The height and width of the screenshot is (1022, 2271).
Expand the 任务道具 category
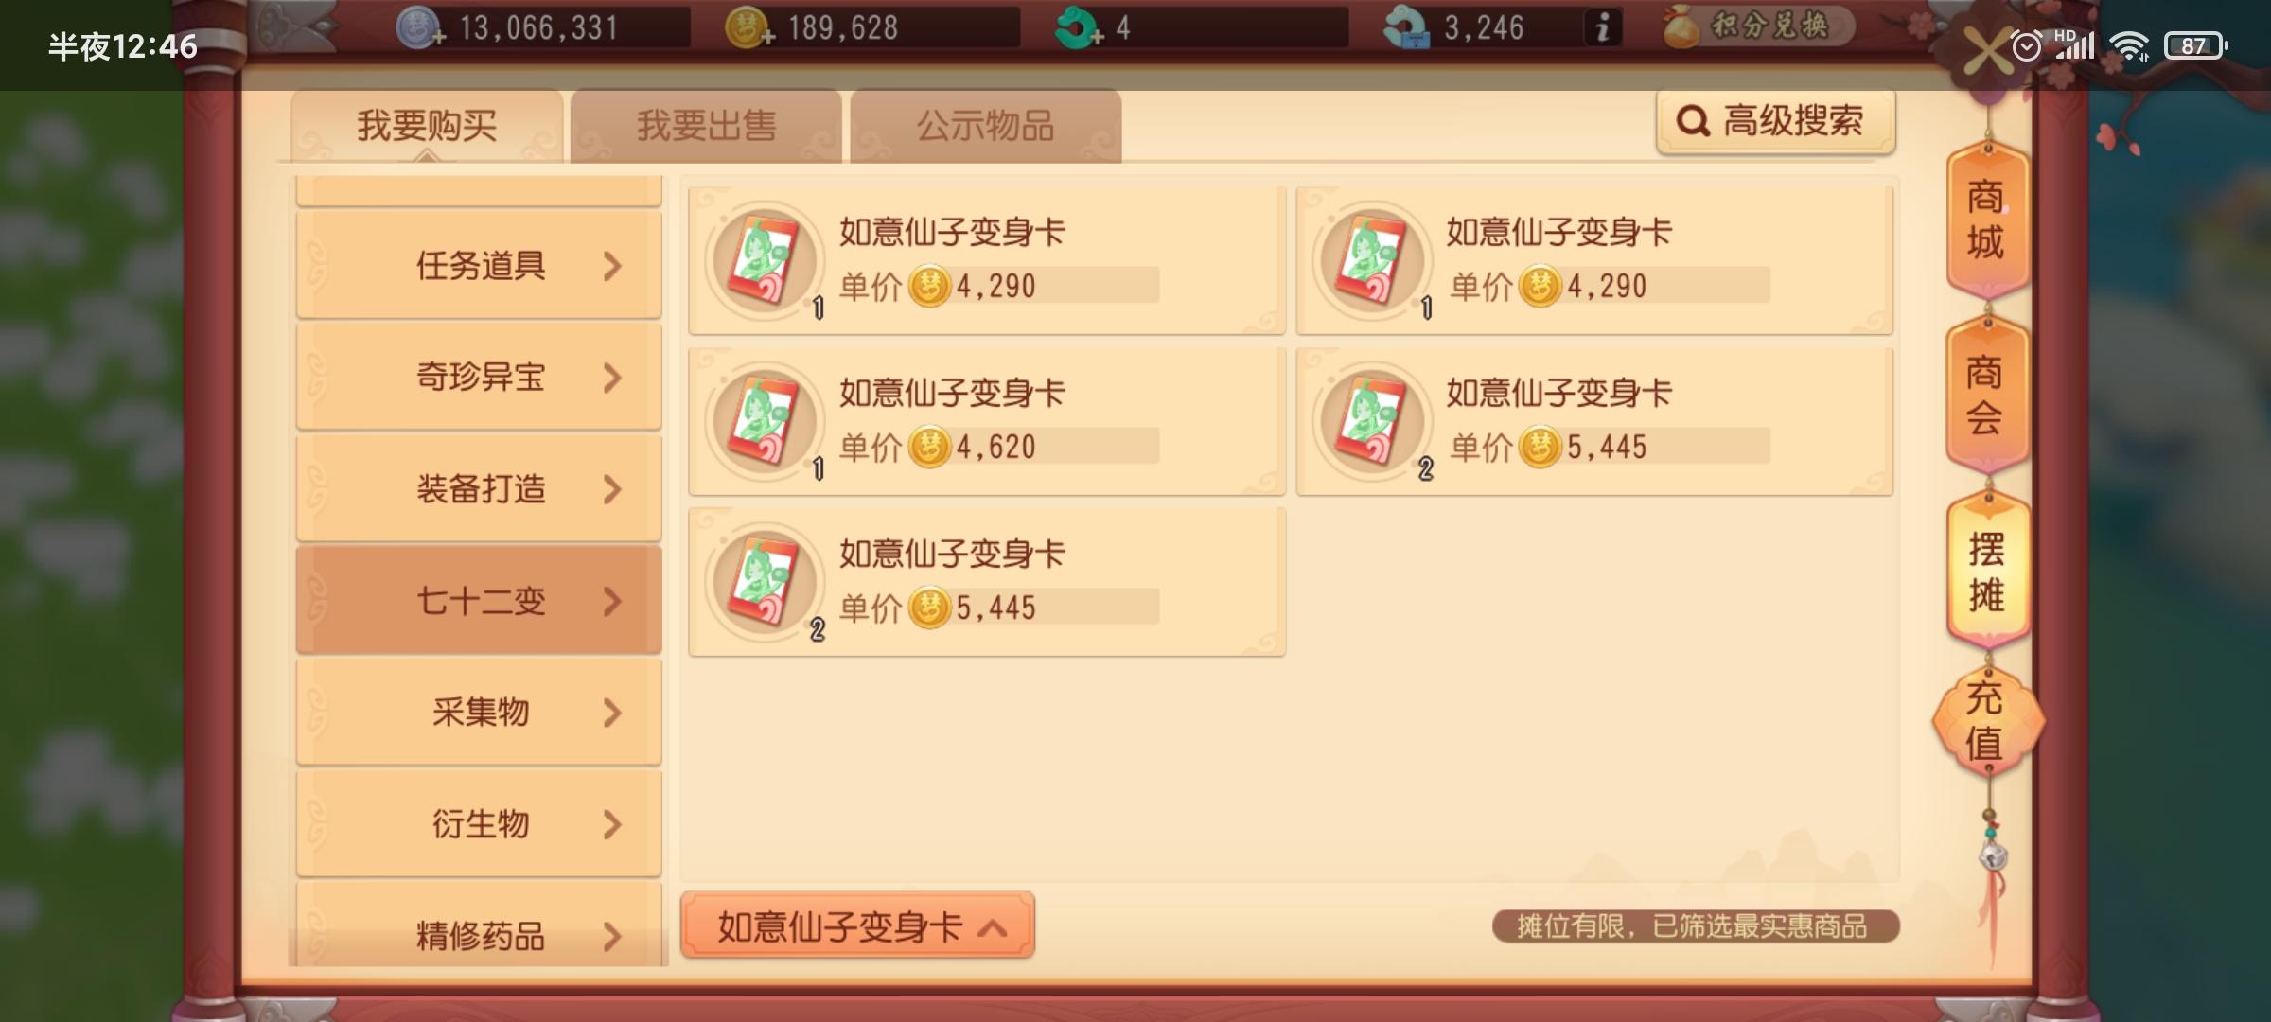click(479, 265)
